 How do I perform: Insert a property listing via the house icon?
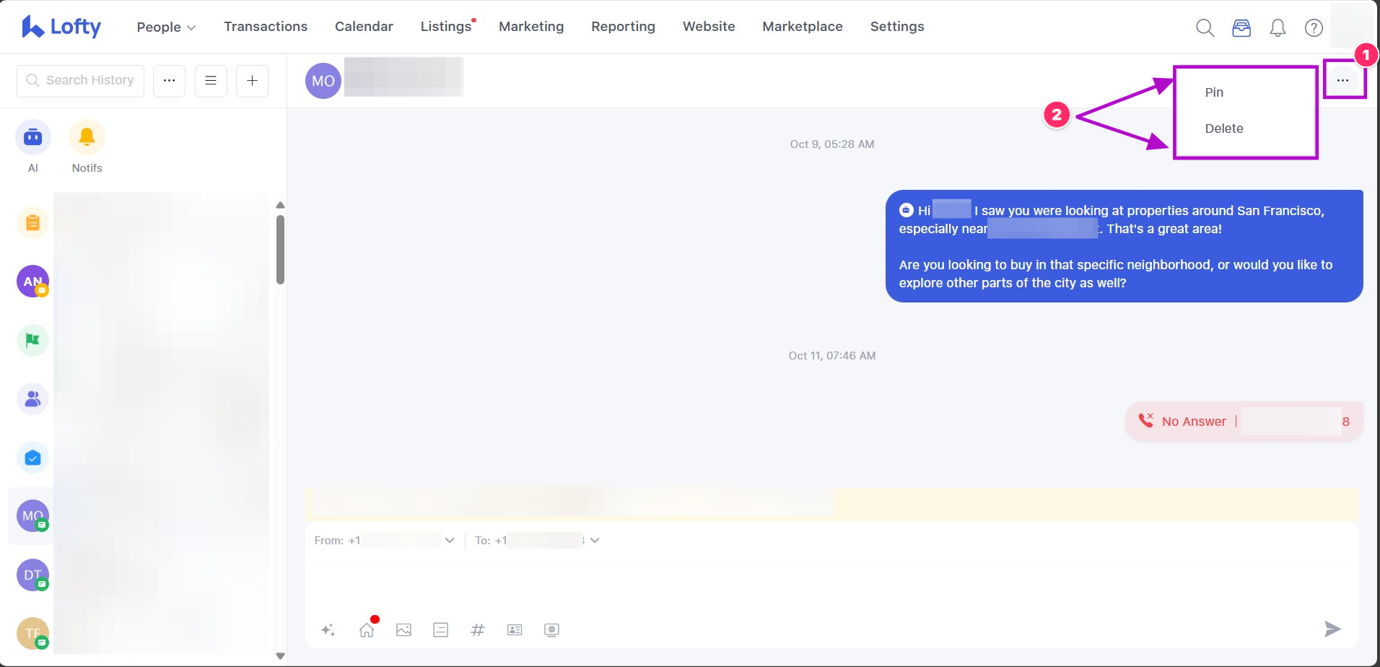click(x=367, y=630)
